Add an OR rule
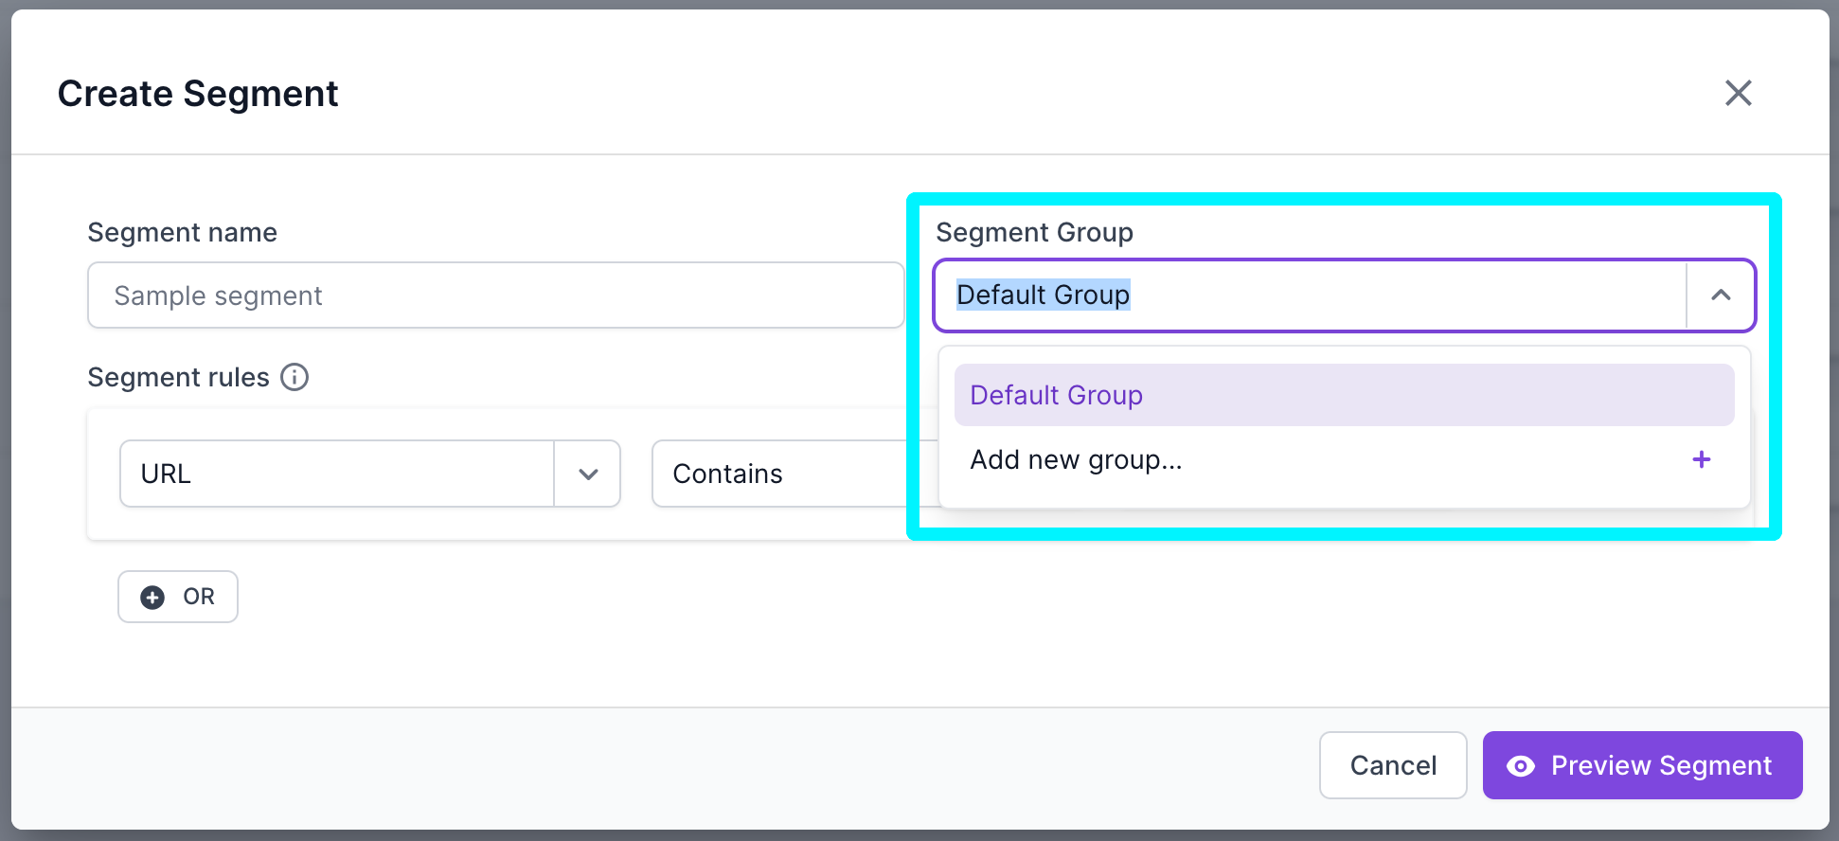Viewport: 1839px width, 841px height. [x=178, y=597]
